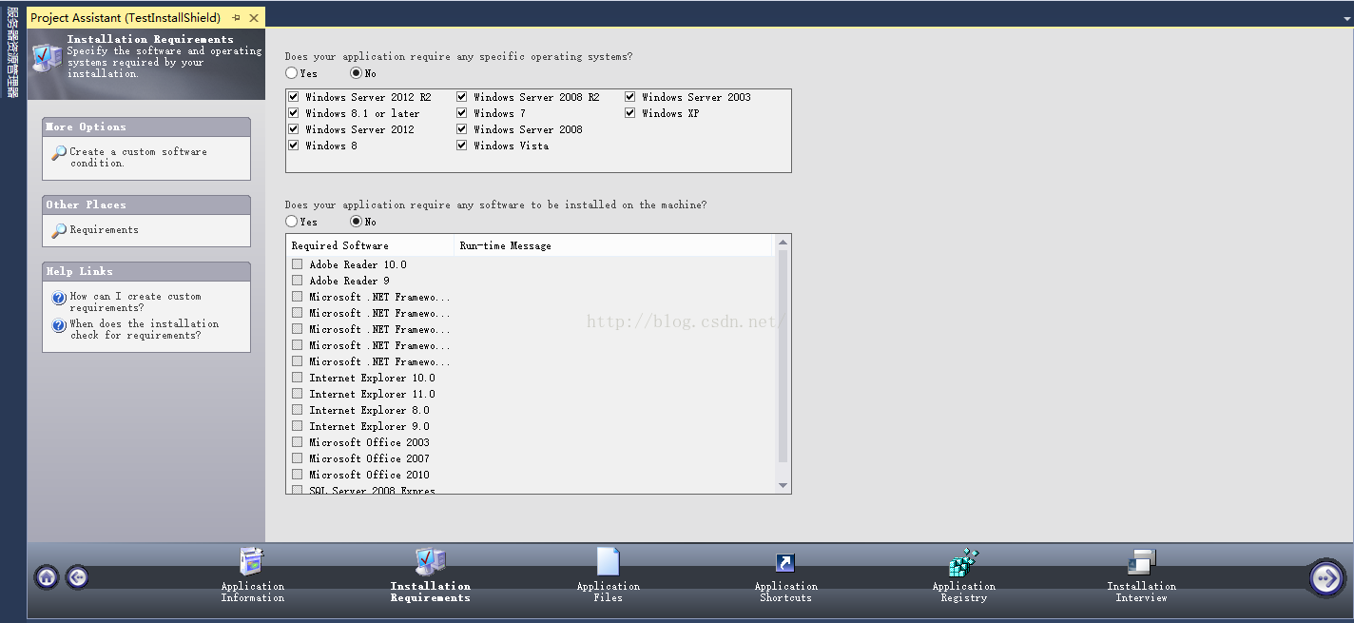1354x623 pixels.
Task: Pin the Project Assistant tab
Action: pos(237,18)
